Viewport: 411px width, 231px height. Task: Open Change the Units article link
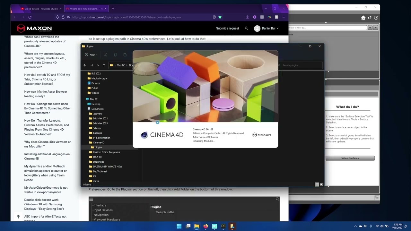[x=48, y=108]
